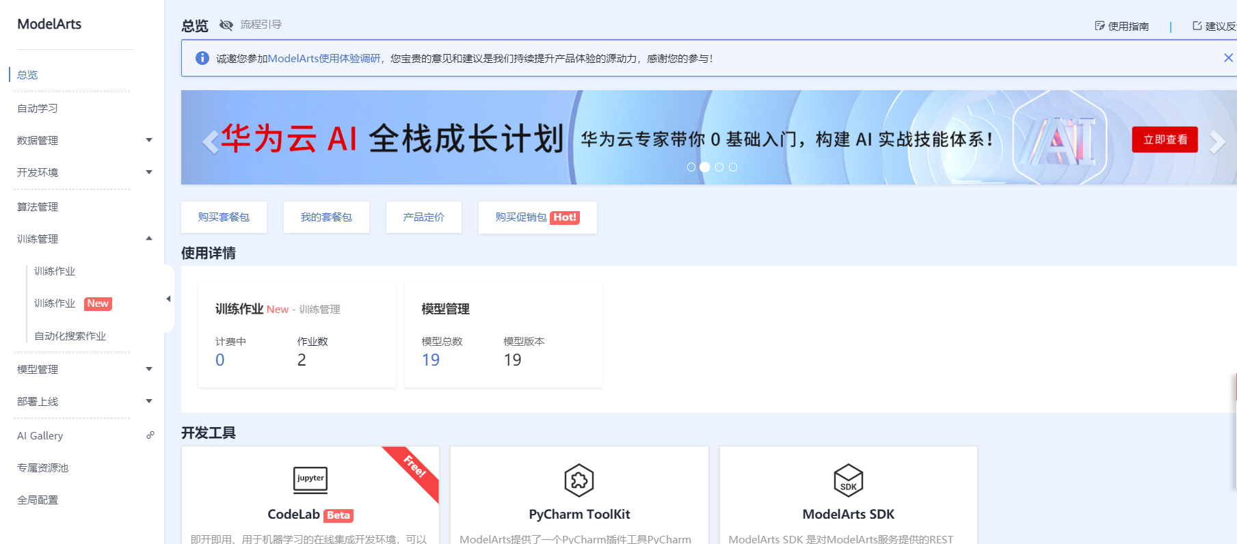Click the ModelArts SDK cube icon

[x=849, y=480]
